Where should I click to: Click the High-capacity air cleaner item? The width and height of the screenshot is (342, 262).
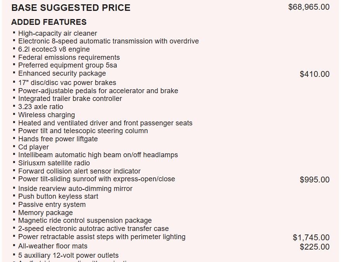pyautogui.click(x=58, y=33)
